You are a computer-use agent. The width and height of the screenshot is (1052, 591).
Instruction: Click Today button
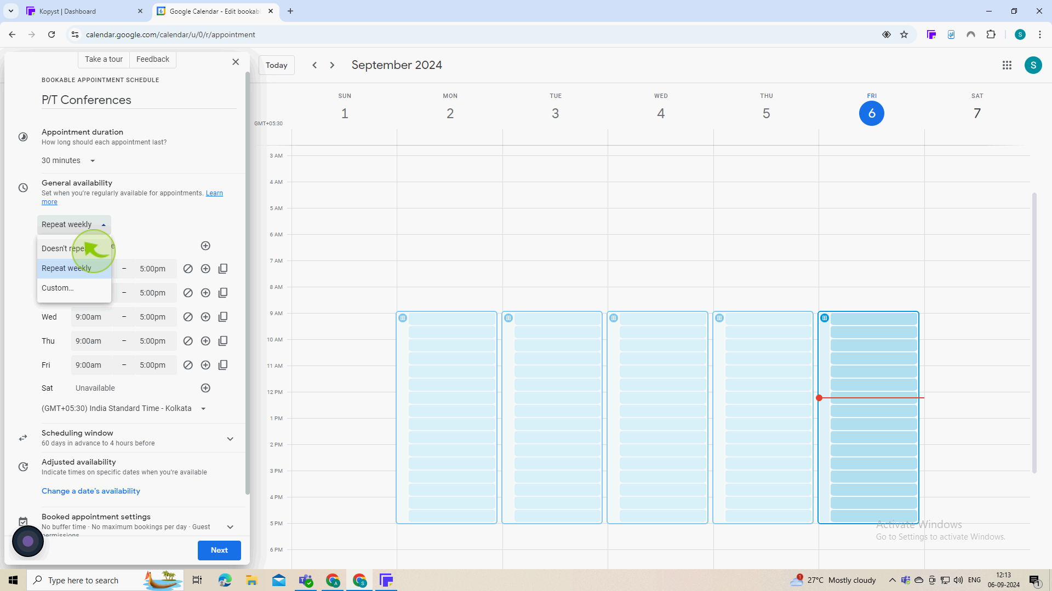point(277,65)
